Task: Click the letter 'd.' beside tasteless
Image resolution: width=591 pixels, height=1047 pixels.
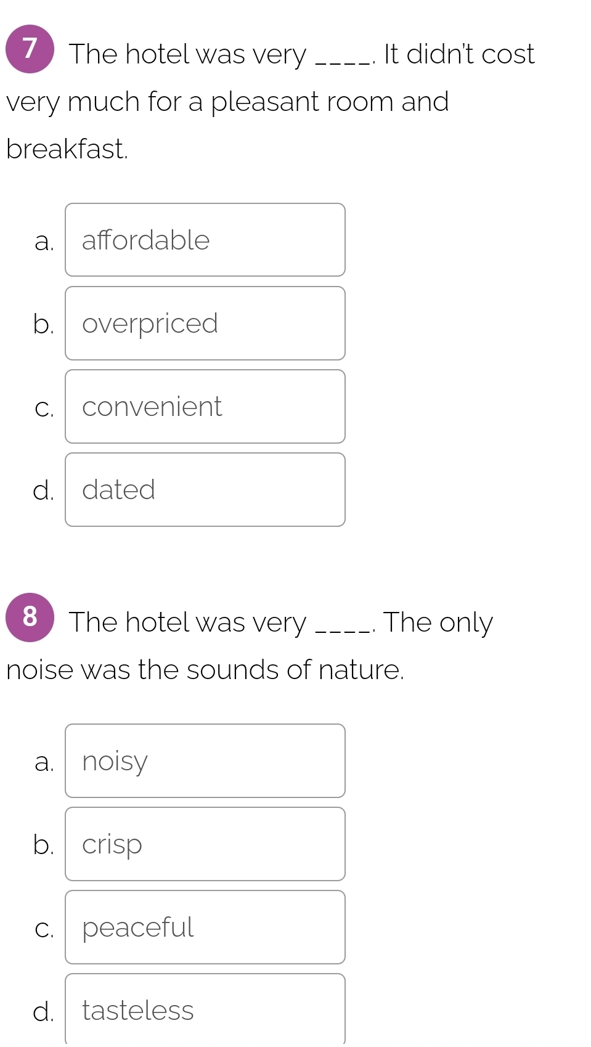Action: pyautogui.click(x=44, y=1011)
